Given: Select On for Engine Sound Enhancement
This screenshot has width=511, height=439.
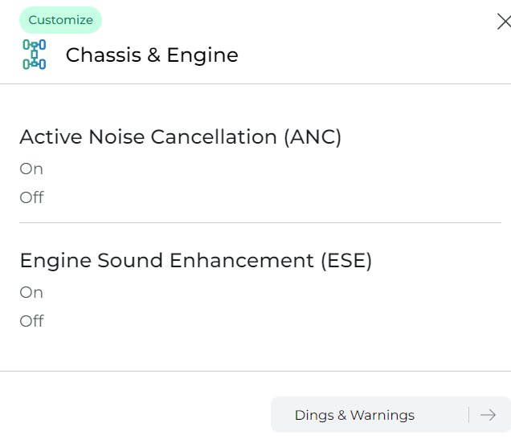Looking at the screenshot, I should click(x=31, y=292).
